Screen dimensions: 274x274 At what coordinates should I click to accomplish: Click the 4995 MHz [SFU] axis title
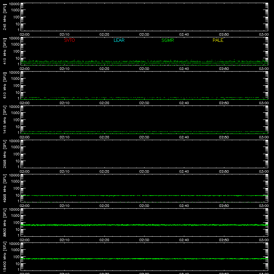[x=4, y=188]
